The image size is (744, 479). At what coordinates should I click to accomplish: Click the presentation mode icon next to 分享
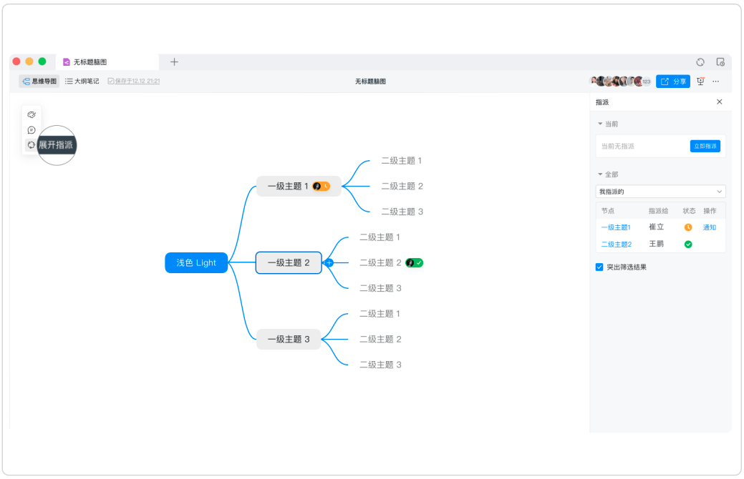click(x=700, y=81)
